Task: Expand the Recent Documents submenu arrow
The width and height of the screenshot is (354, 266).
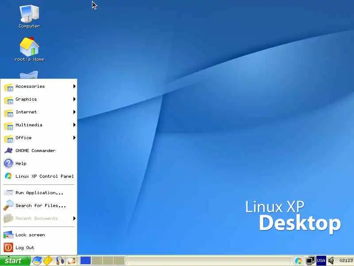Action: point(74,218)
